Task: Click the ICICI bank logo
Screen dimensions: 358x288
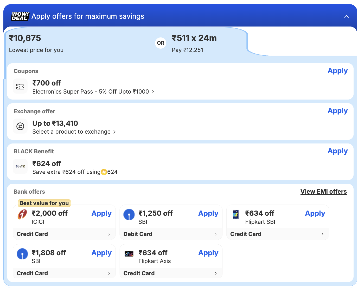Action: [22, 215]
